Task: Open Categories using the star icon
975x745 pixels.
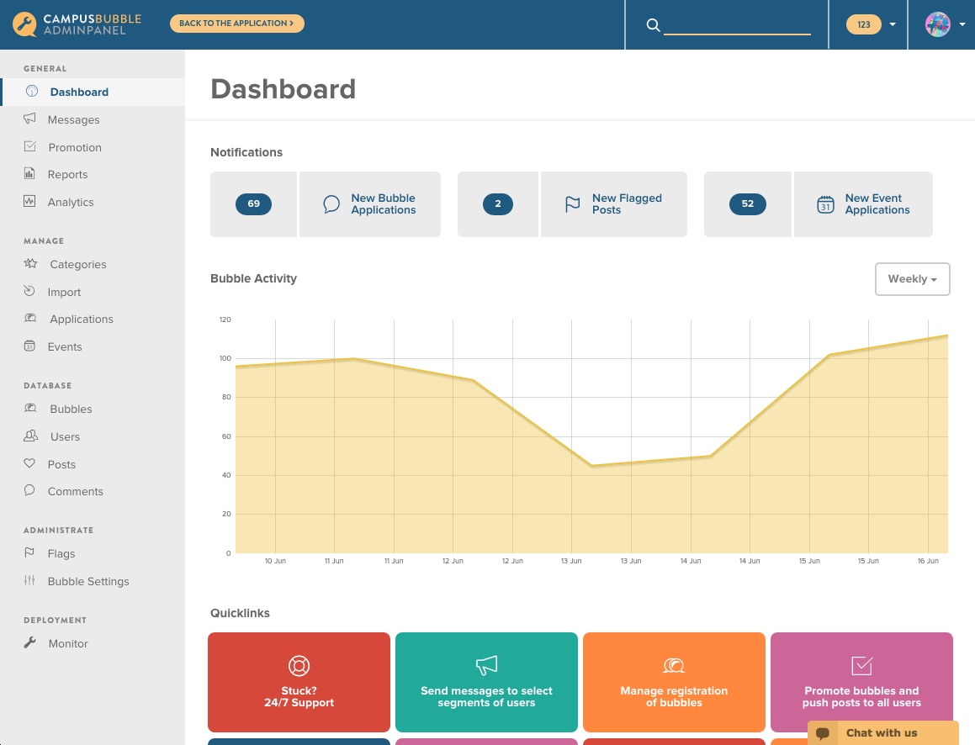Action: tap(29, 264)
